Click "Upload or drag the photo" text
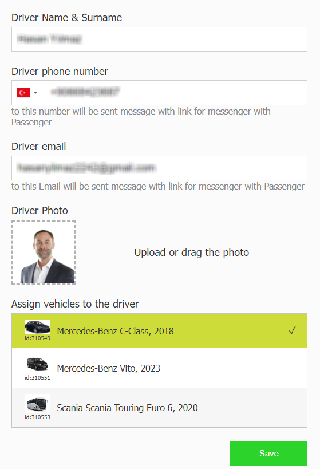Viewport: 320px width, 469px height. [x=191, y=253]
